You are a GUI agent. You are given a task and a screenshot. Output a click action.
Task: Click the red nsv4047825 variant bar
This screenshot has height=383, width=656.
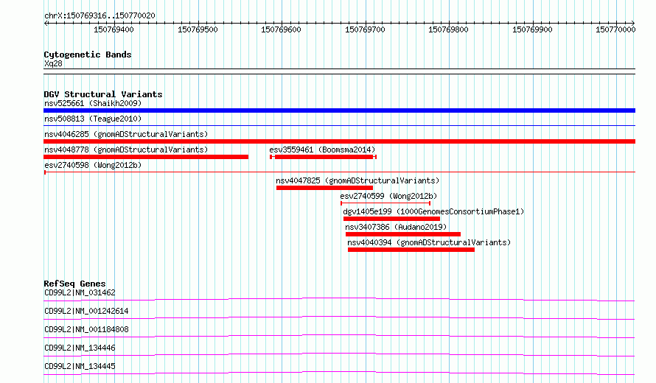pyautogui.click(x=324, y=188)
